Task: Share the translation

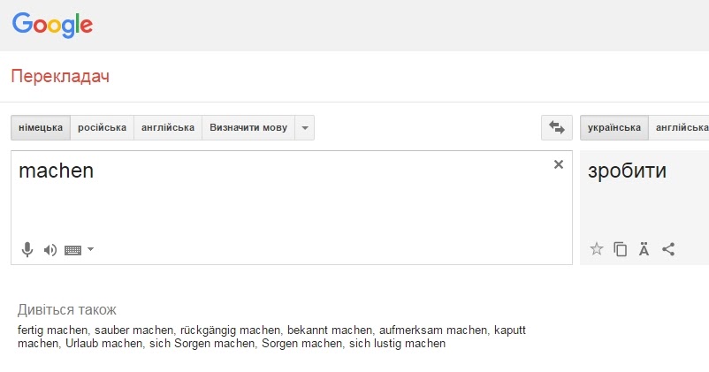Action: click(x=668, y=249)
